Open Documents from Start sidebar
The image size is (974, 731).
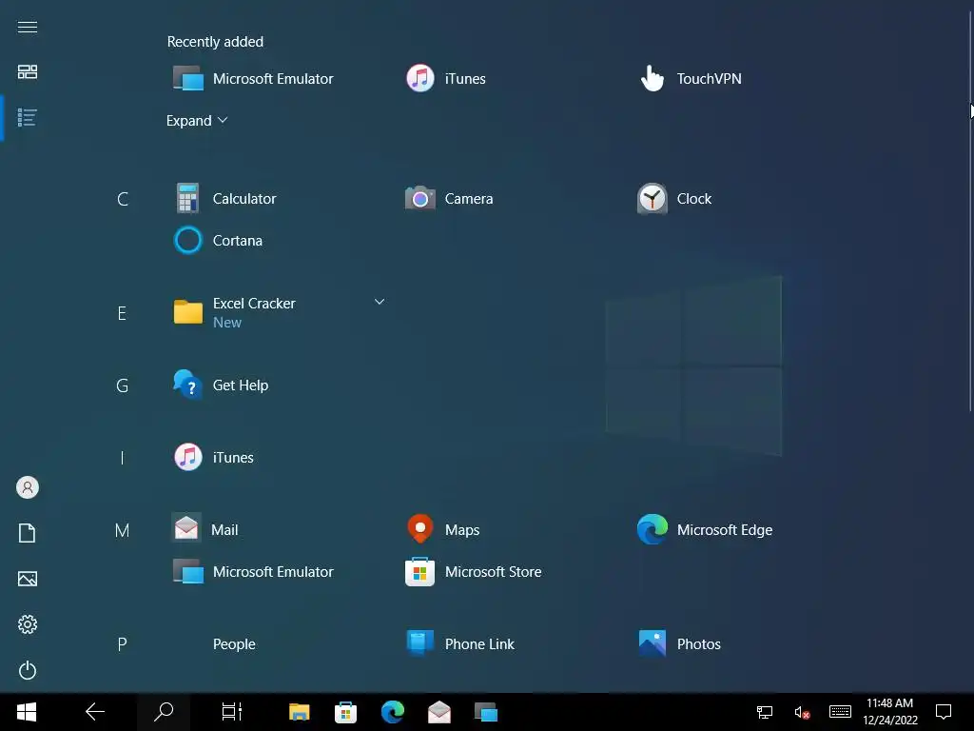tap(28, 533)
